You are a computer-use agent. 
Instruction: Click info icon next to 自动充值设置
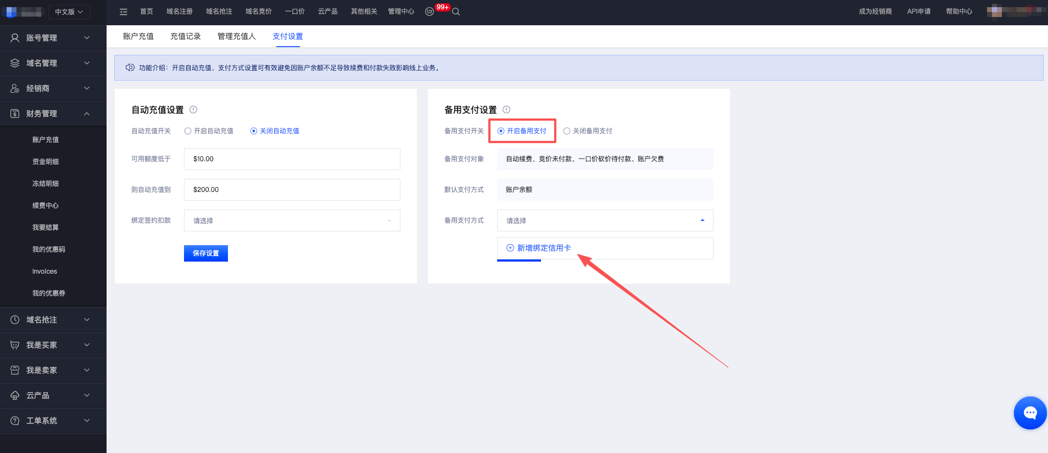(x=193, y=110)
